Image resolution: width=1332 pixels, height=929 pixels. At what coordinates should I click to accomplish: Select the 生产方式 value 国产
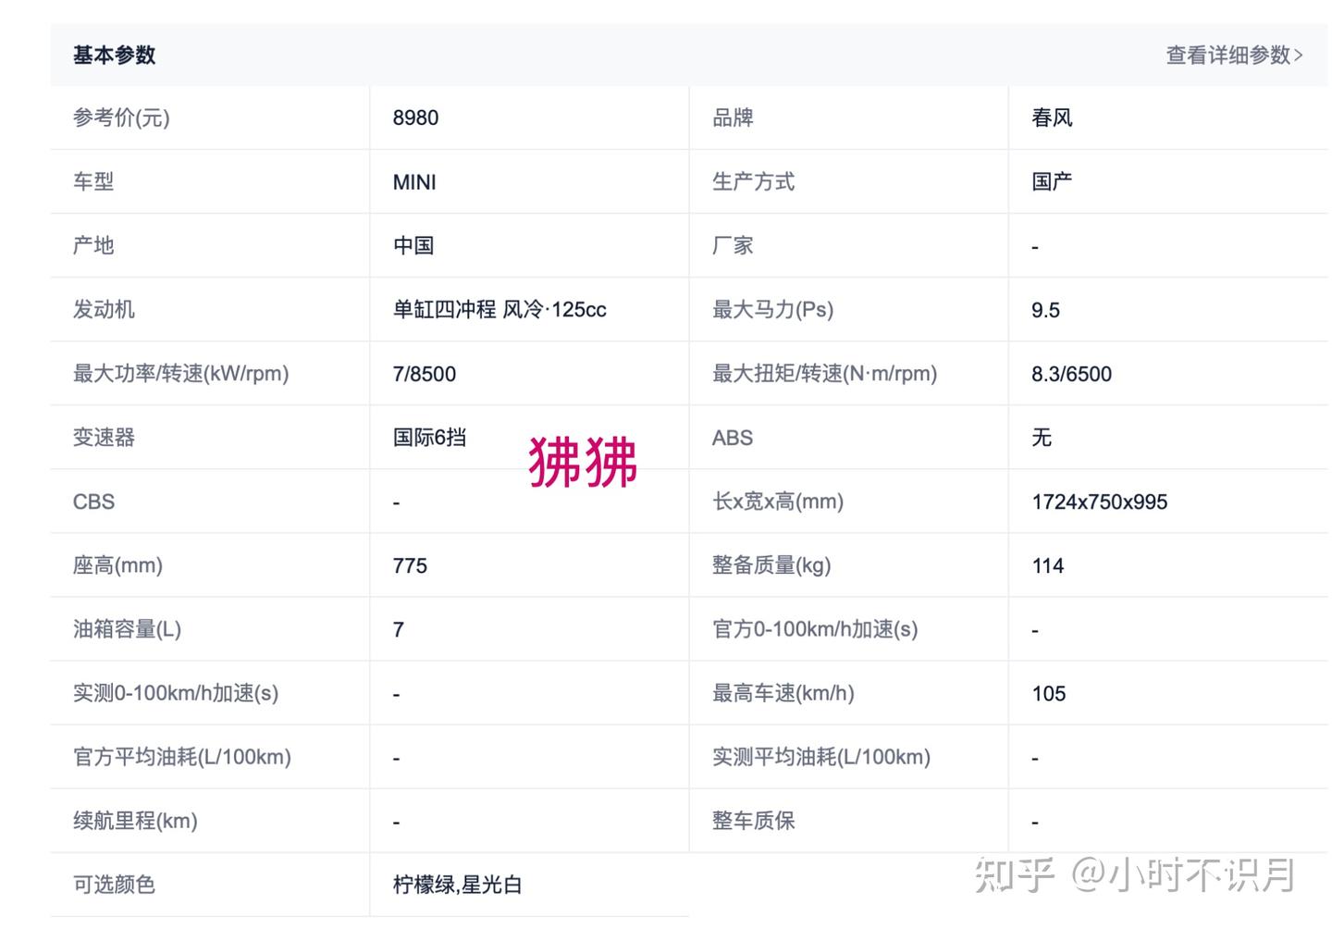1052,181
